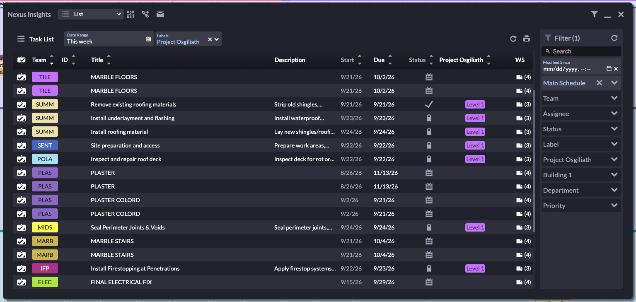Remove the Main Schedule filter with X
The width and height of the screenshot is (636, 302).
coord(599,83)
